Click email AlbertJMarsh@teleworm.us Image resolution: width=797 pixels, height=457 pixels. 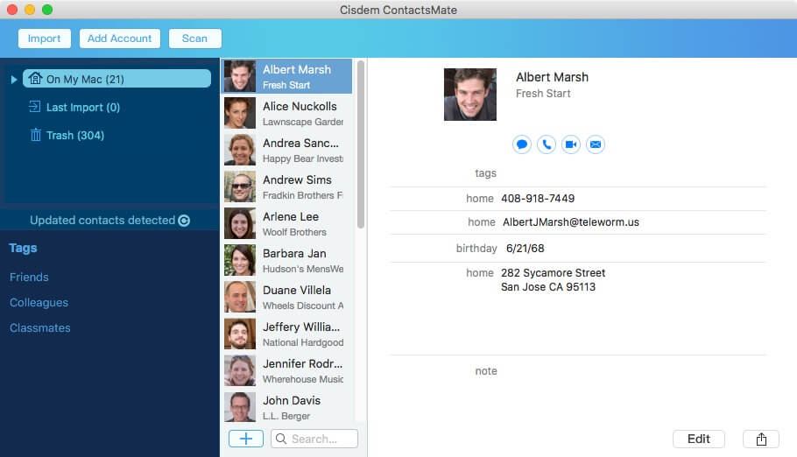pos(571,222)
